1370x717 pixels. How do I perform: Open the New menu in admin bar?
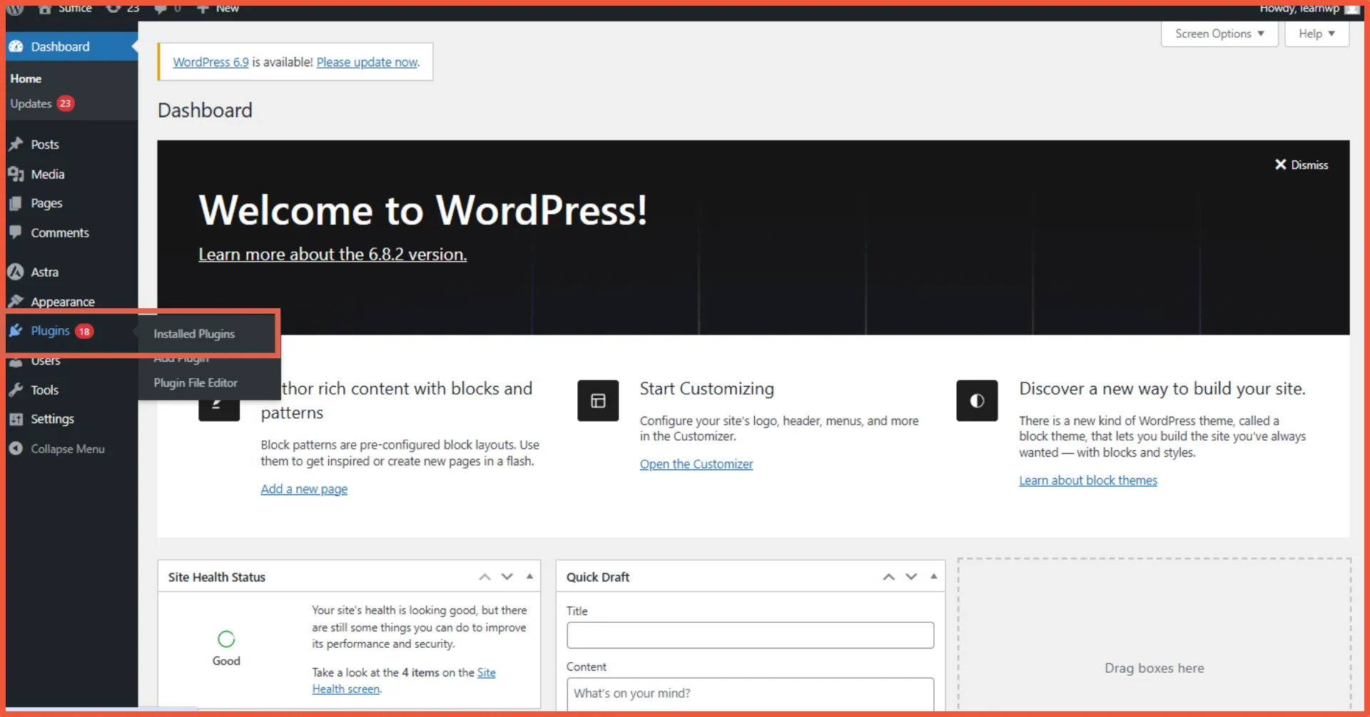click(x=218, y=9)
